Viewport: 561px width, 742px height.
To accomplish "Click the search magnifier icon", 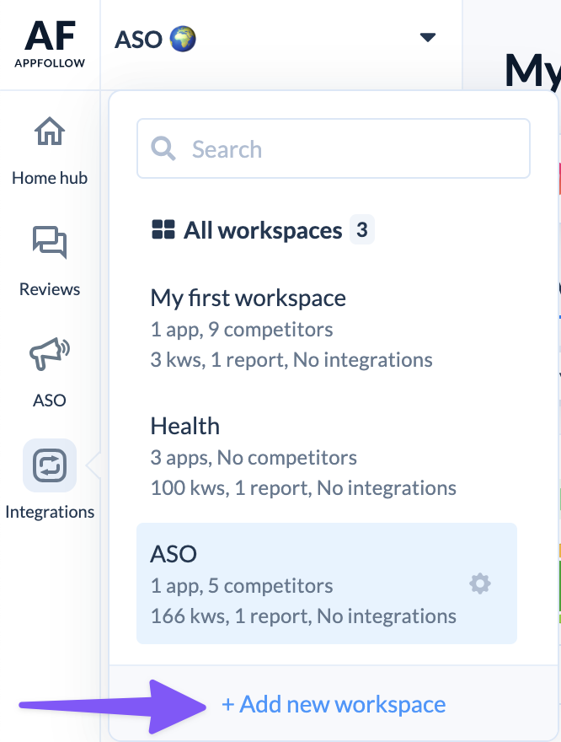I will (163, 148).
